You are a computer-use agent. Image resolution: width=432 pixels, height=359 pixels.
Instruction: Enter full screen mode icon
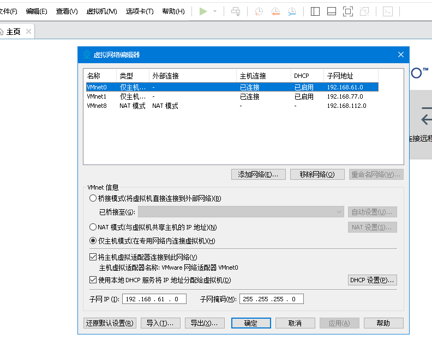click(x=348, y=11)
